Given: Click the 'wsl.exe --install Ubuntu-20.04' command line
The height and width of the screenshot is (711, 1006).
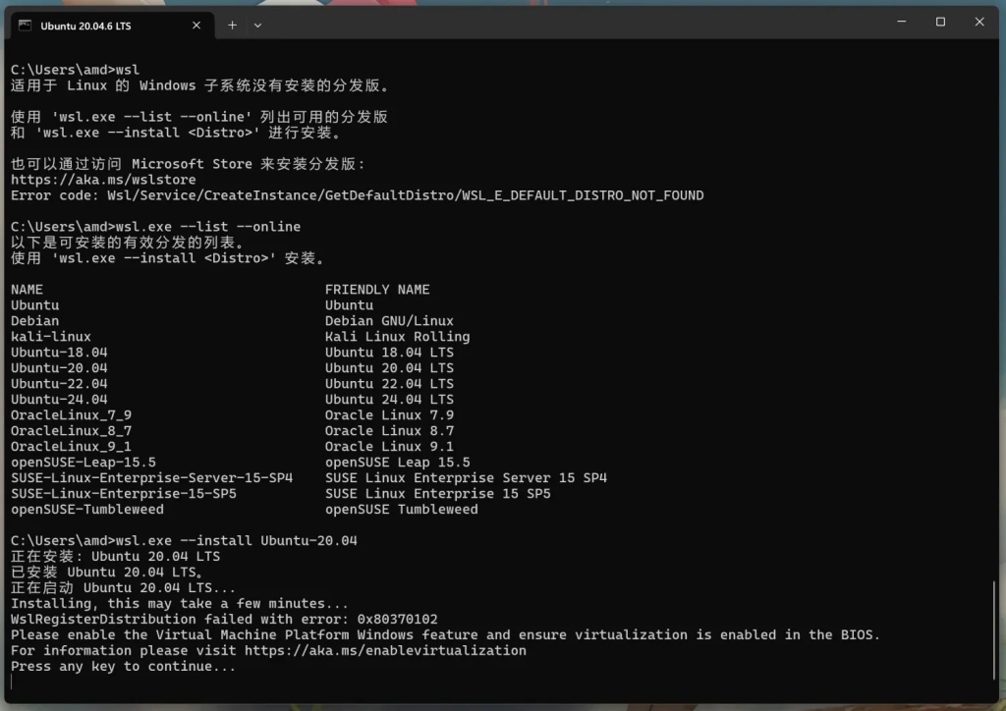Looking at the screenshot, I should click(184, 541).
